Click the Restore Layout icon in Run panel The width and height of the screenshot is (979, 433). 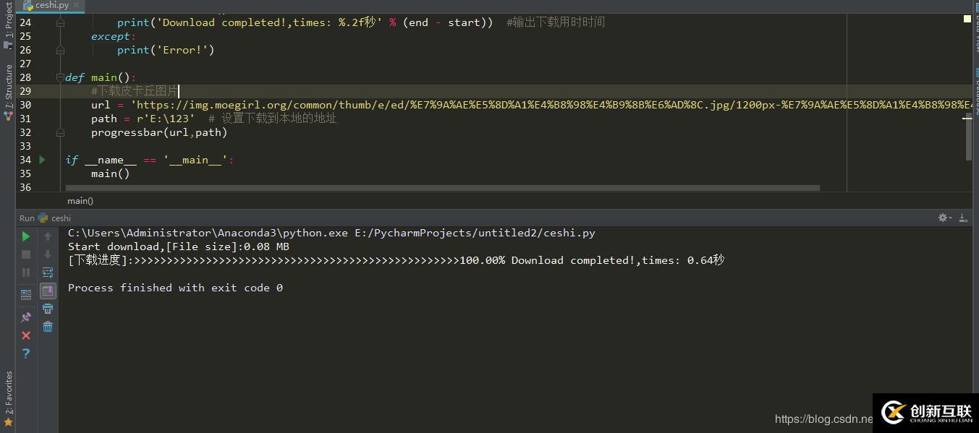point(26,294)
